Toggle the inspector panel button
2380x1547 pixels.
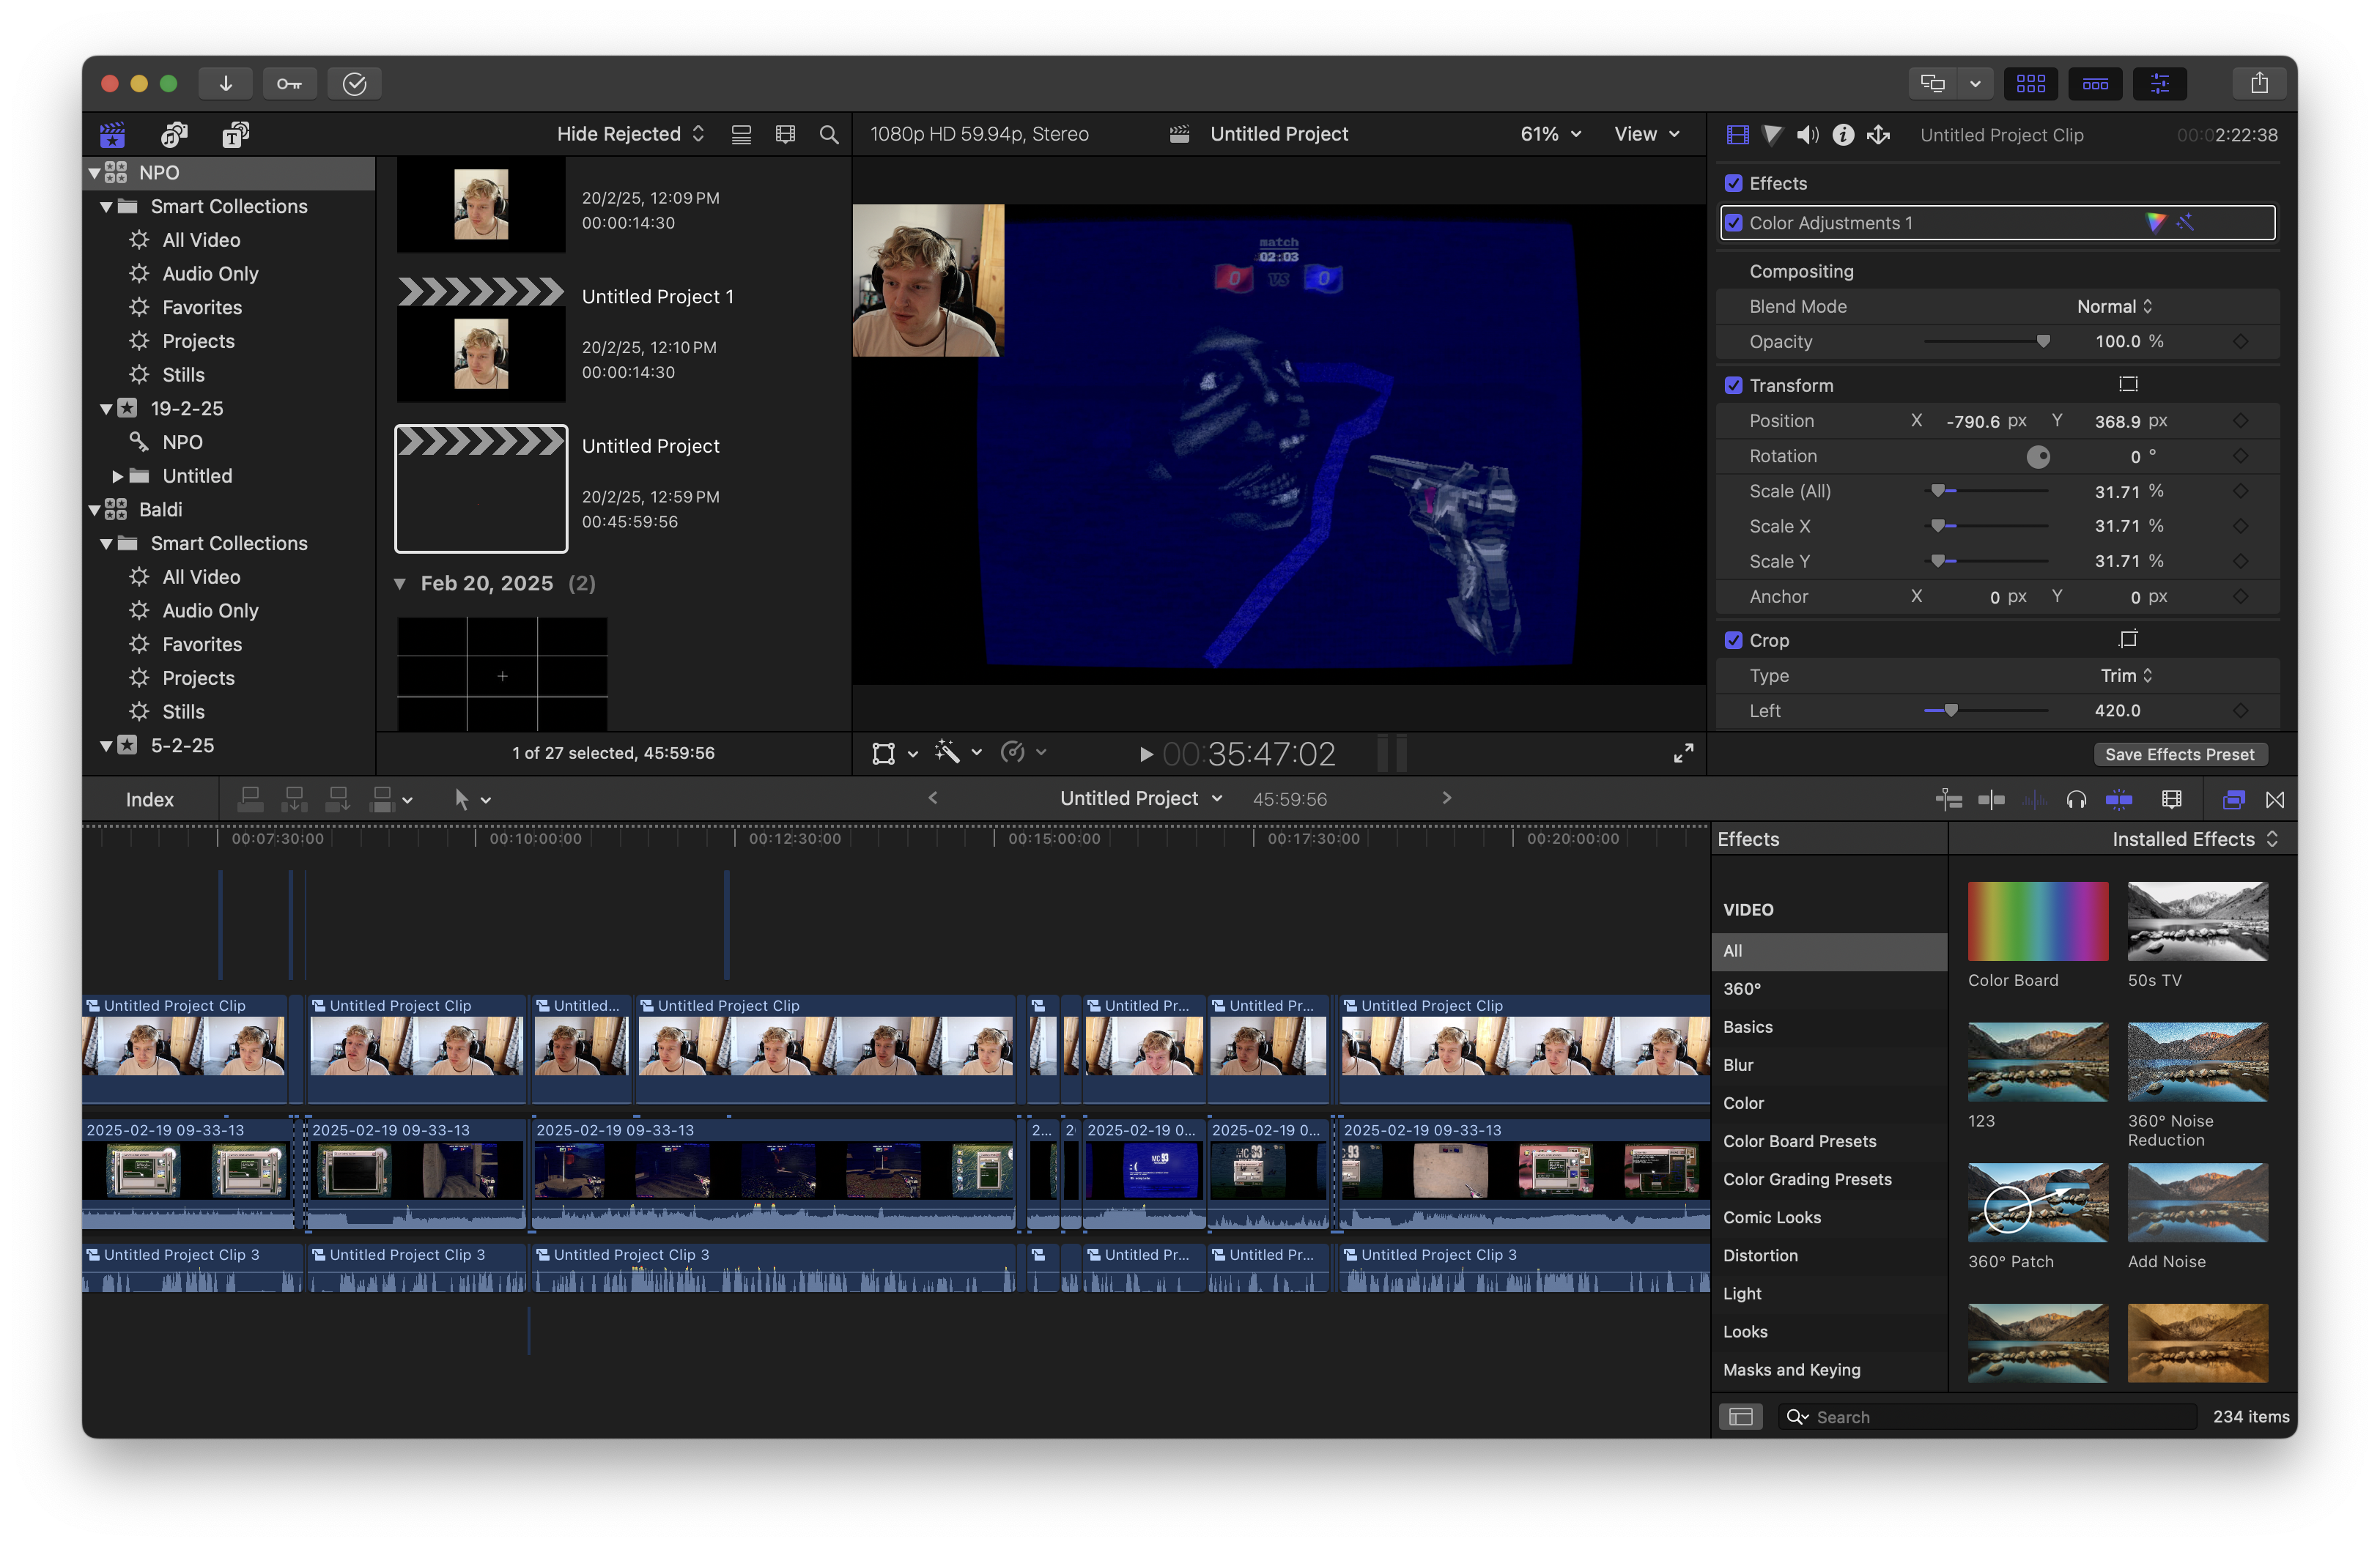pyautogui.click(x=2160, y=84)
